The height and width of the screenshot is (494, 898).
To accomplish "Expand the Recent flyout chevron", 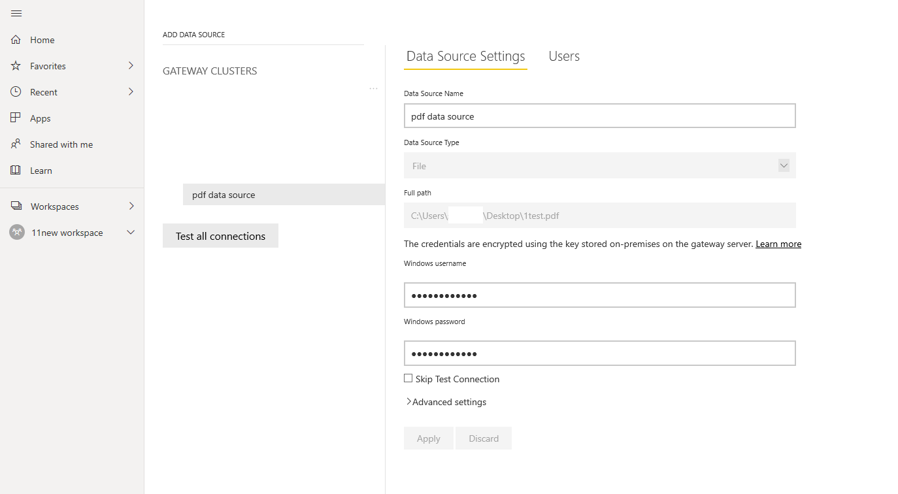I will tap(131, 91).
